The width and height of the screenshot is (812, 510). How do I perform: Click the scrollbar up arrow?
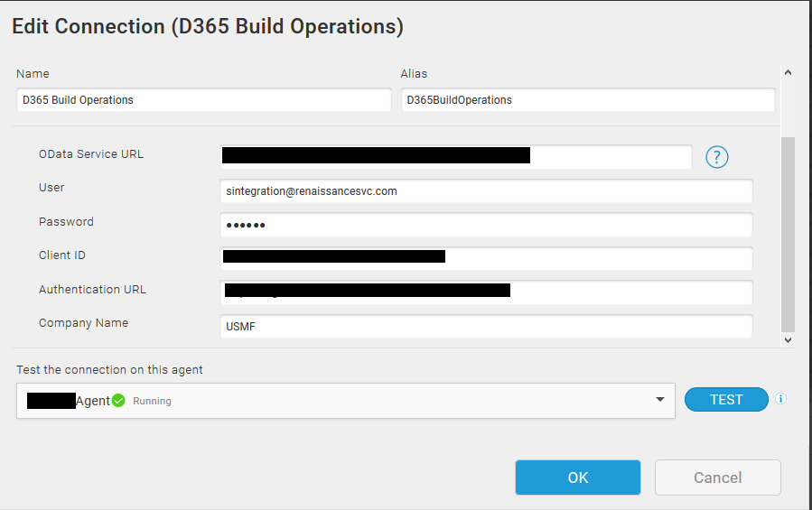point(788,73)
